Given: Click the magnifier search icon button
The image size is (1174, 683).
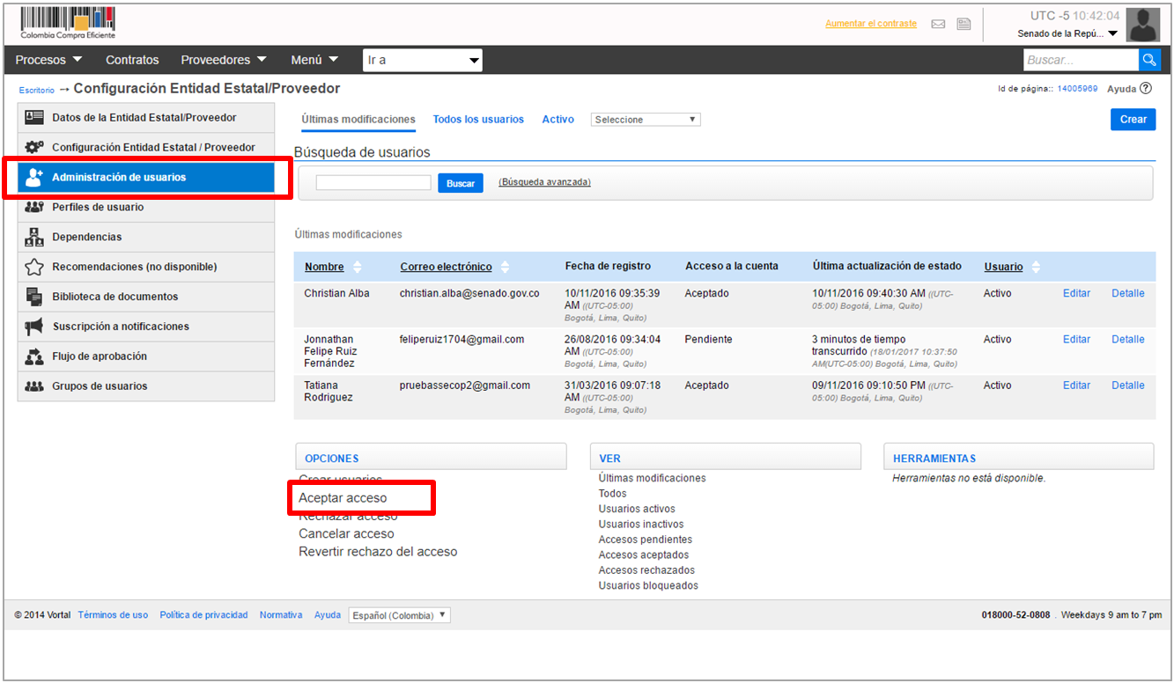Looking at the screenshot, I should pos(1149,60).
